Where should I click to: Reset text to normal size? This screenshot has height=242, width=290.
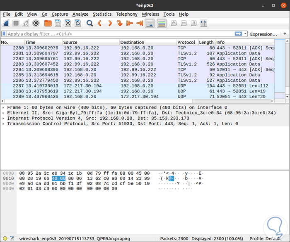tap(193, 23)
